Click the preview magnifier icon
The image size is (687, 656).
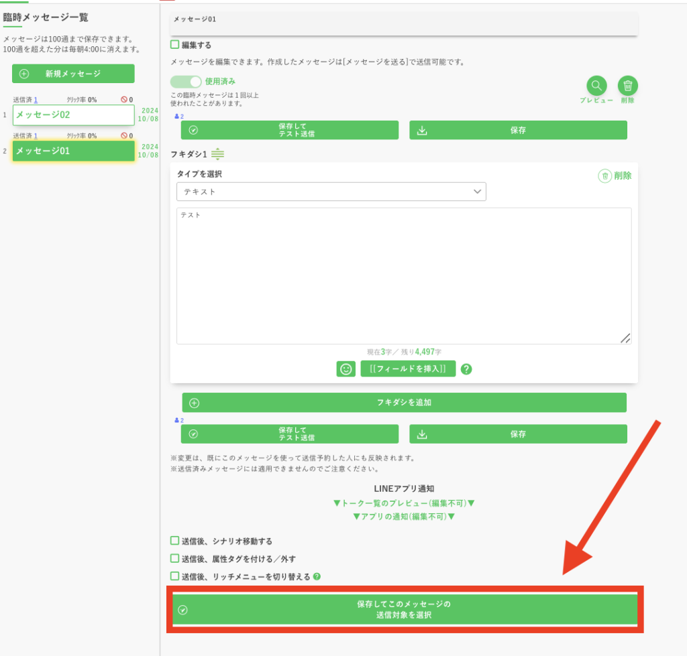coord(596,86)
